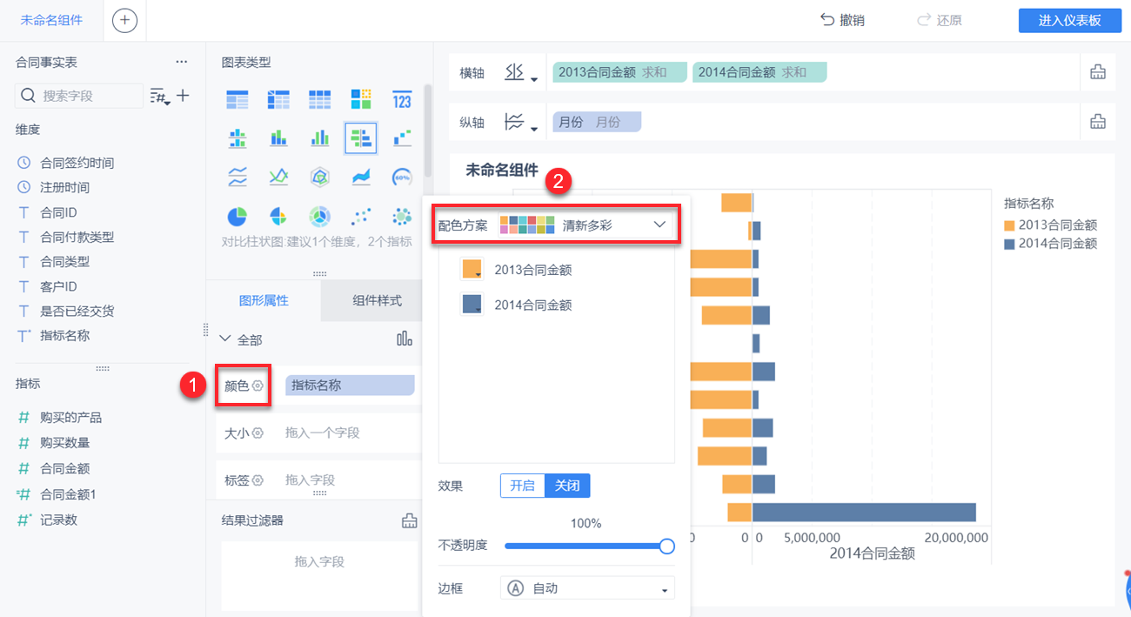Select the scatter plot chart type
Viewport: 1131px width, 617px height.
(x=361, y=215)
